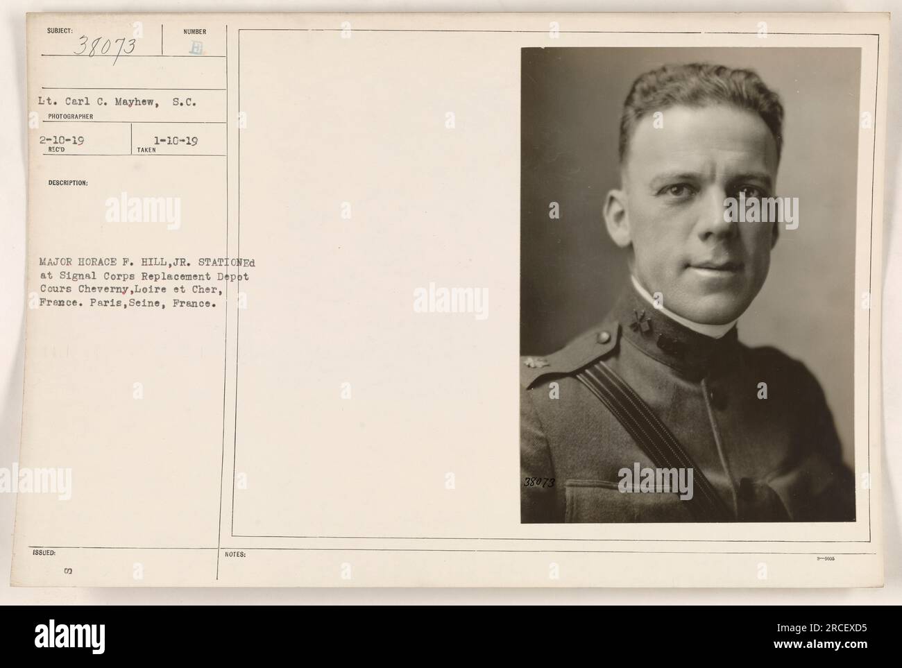Click the line "Cours Cheverny, Loire et Cher,"
The width and height of the screenshot is (902, 668).
tap(130, 290)
